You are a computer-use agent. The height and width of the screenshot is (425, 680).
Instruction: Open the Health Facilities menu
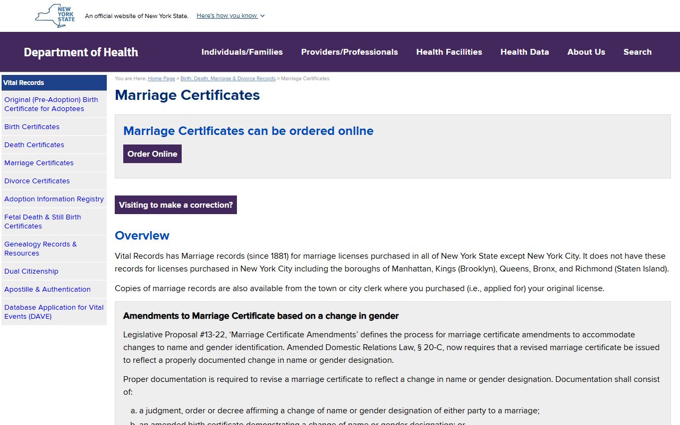click(x=449, y=52)
